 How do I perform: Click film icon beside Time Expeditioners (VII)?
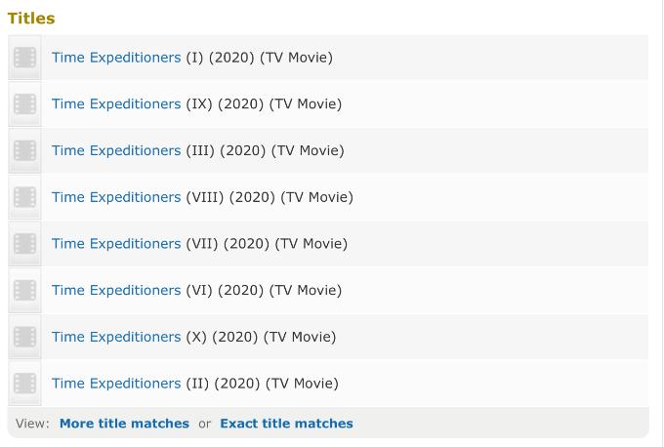(x=25, y=244)
